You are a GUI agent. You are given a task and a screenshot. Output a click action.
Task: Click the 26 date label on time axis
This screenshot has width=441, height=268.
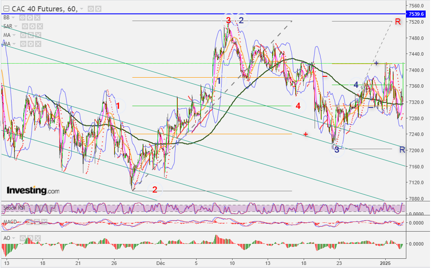[114, 264]
